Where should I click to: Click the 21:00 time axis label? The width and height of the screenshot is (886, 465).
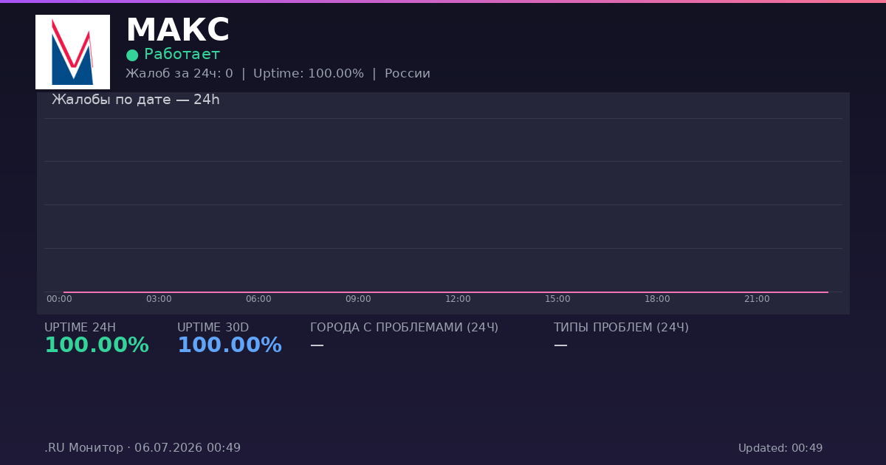[x=757, y=299]
